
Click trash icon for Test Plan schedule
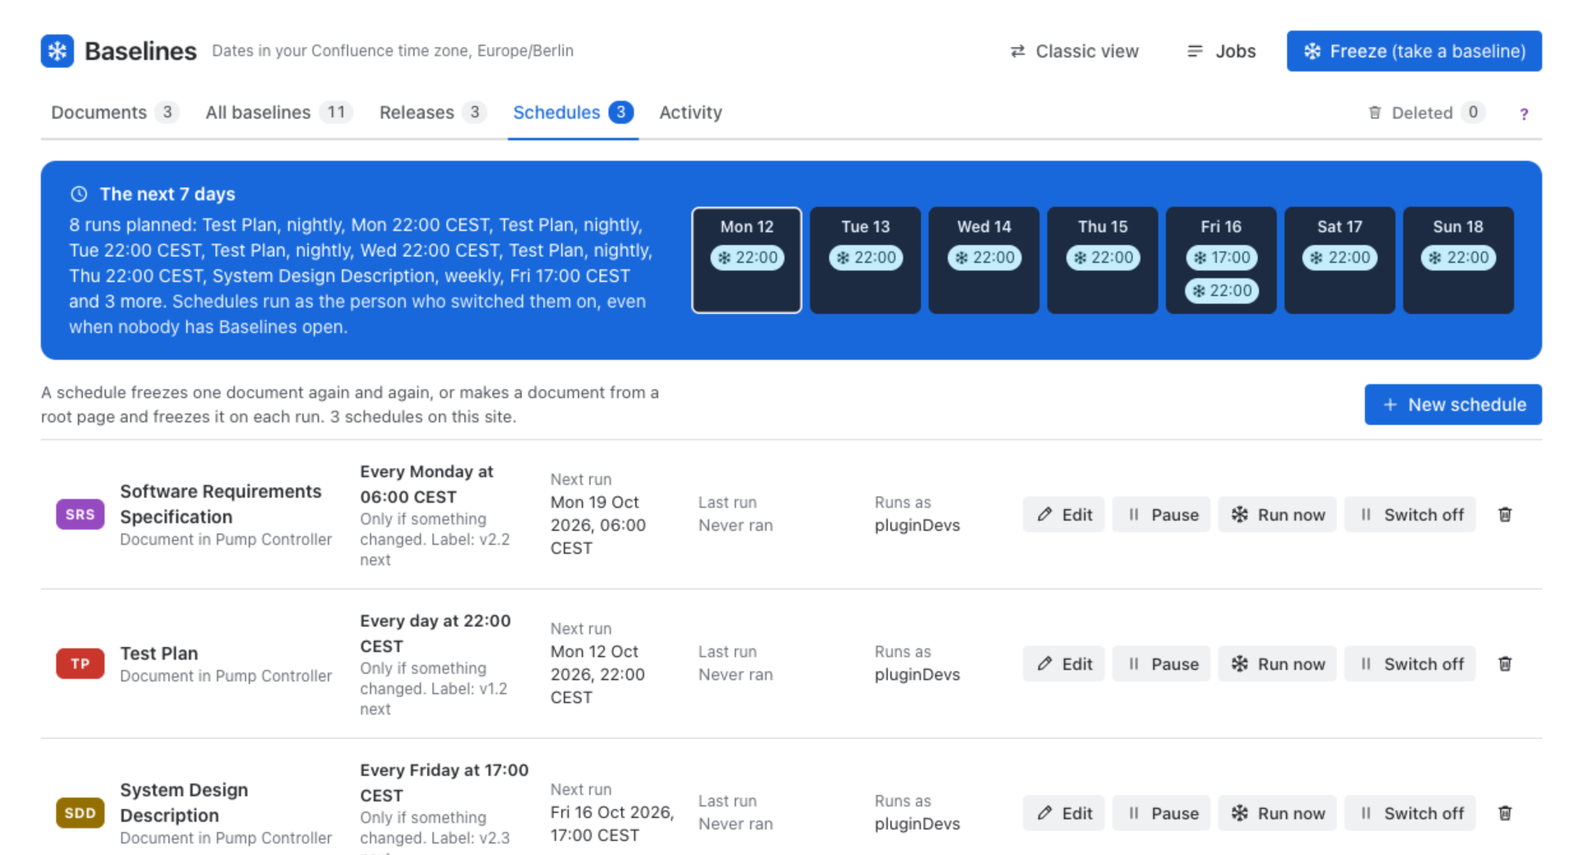(1505, 664)
